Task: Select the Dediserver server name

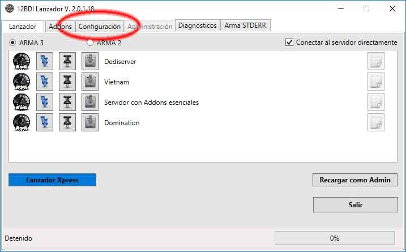Action: coord(120,62)
